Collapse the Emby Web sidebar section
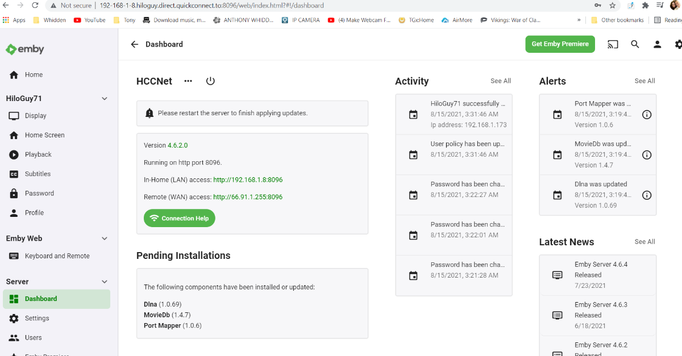Screen dimensions: 682x356 coord(105,239)
